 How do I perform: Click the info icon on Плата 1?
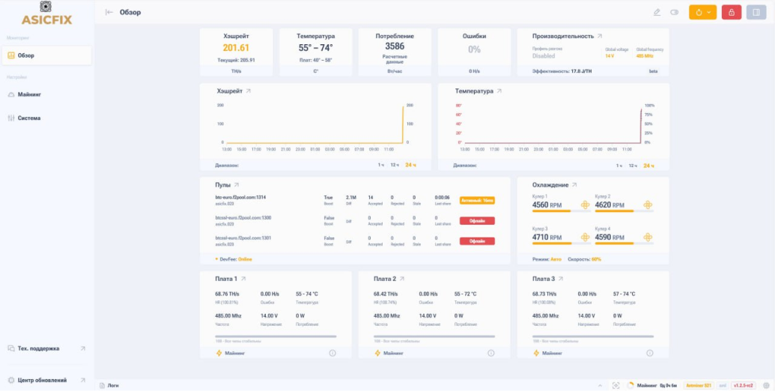pyautogui.click(x=332, y=353)
